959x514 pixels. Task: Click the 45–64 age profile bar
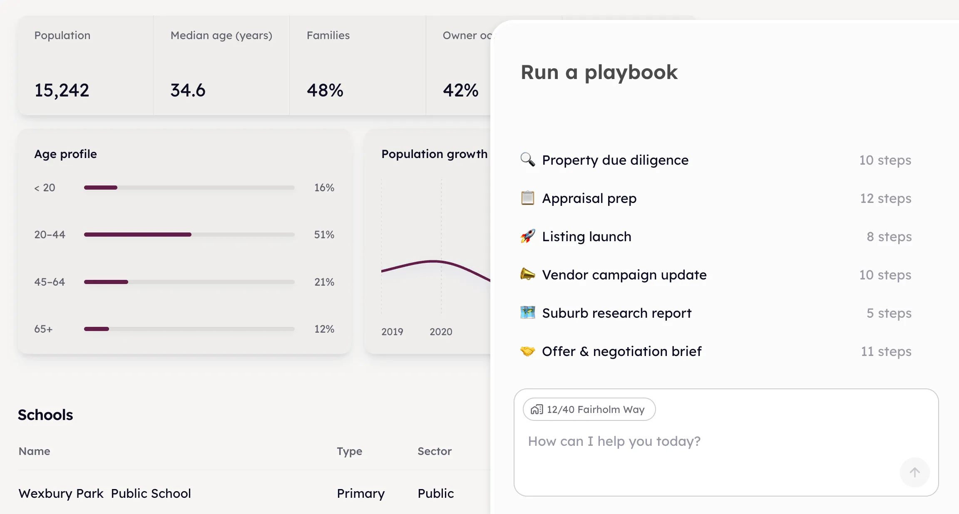189,282
